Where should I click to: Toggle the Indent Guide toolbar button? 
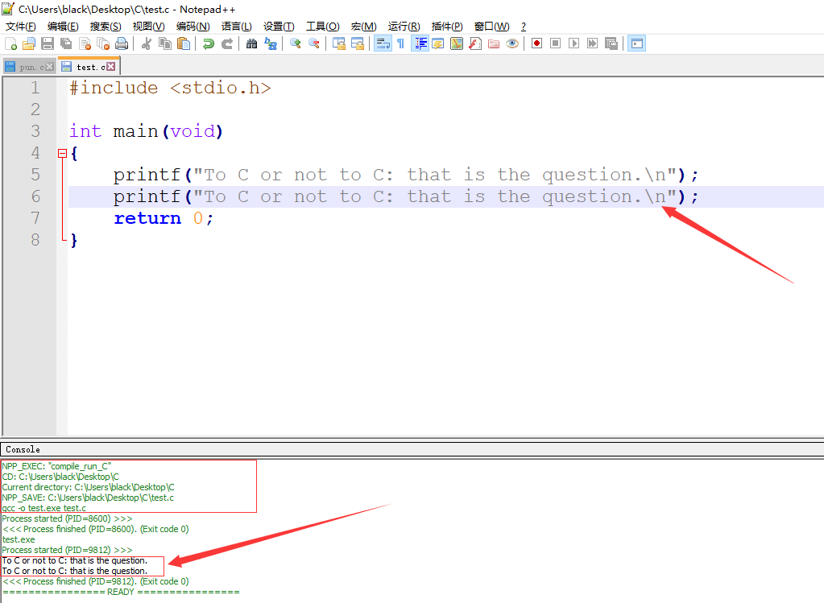coord(420,43)
